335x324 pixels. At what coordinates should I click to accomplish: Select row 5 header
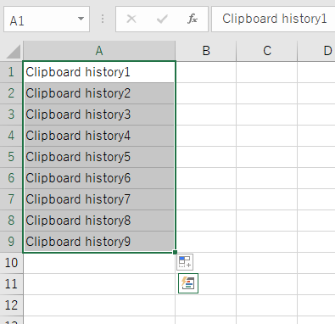point(11,157)
